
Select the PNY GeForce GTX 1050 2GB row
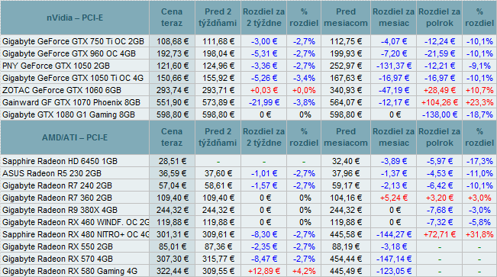click(249, 66)
